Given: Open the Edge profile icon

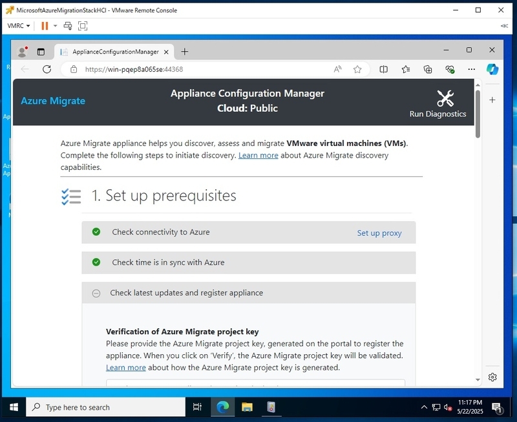Looking at the screenshot, I should tap(23, 52).
